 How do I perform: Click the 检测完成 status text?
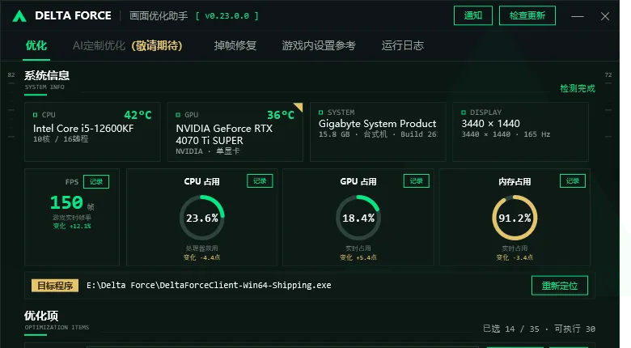coord(578,88)
